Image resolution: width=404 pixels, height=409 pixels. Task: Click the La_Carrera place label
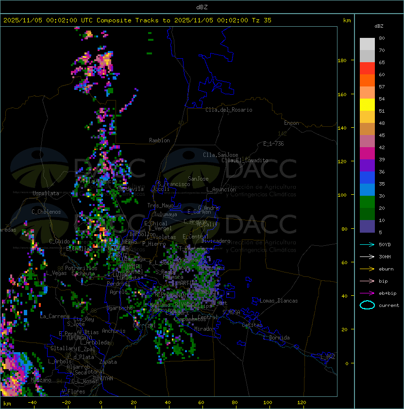[x=55, y=316]
